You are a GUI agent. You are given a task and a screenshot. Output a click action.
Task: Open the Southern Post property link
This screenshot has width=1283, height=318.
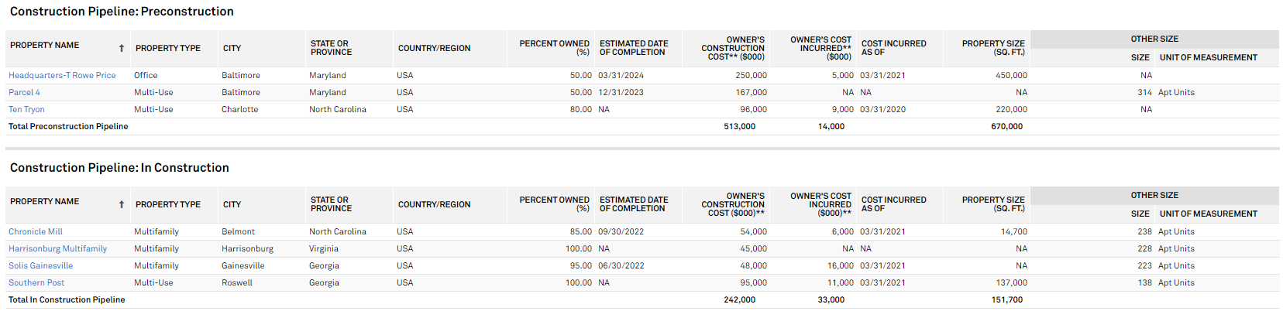pyautogui.click(x=36, y=282)
